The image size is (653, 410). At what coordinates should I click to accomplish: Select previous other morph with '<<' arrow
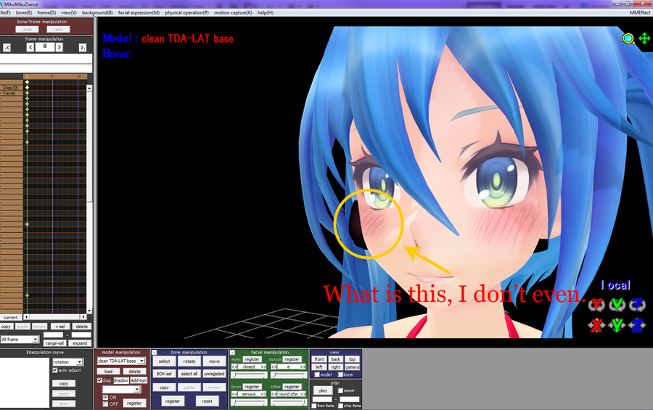tap(274, 394)
